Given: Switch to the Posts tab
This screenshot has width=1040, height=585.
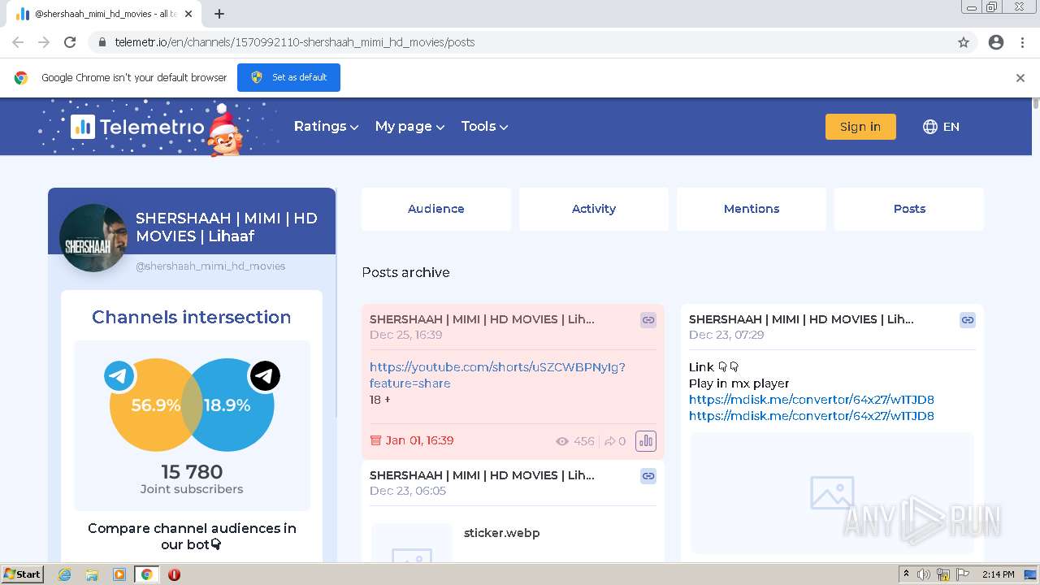Looking at the screenshot, I should click(909, 209).
